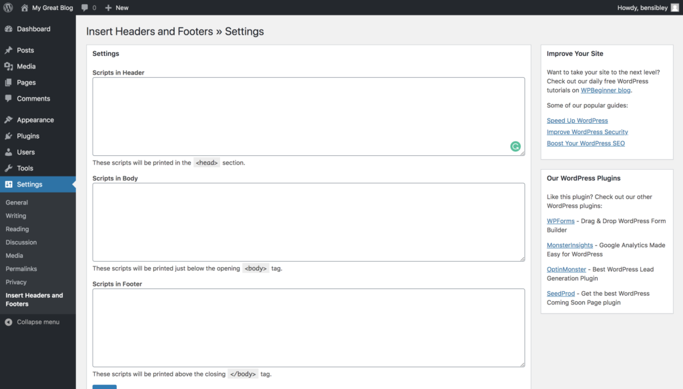Screen dimensions: 683x389
Task: Open the My Great Blog home icon
Action: point(25,8)
